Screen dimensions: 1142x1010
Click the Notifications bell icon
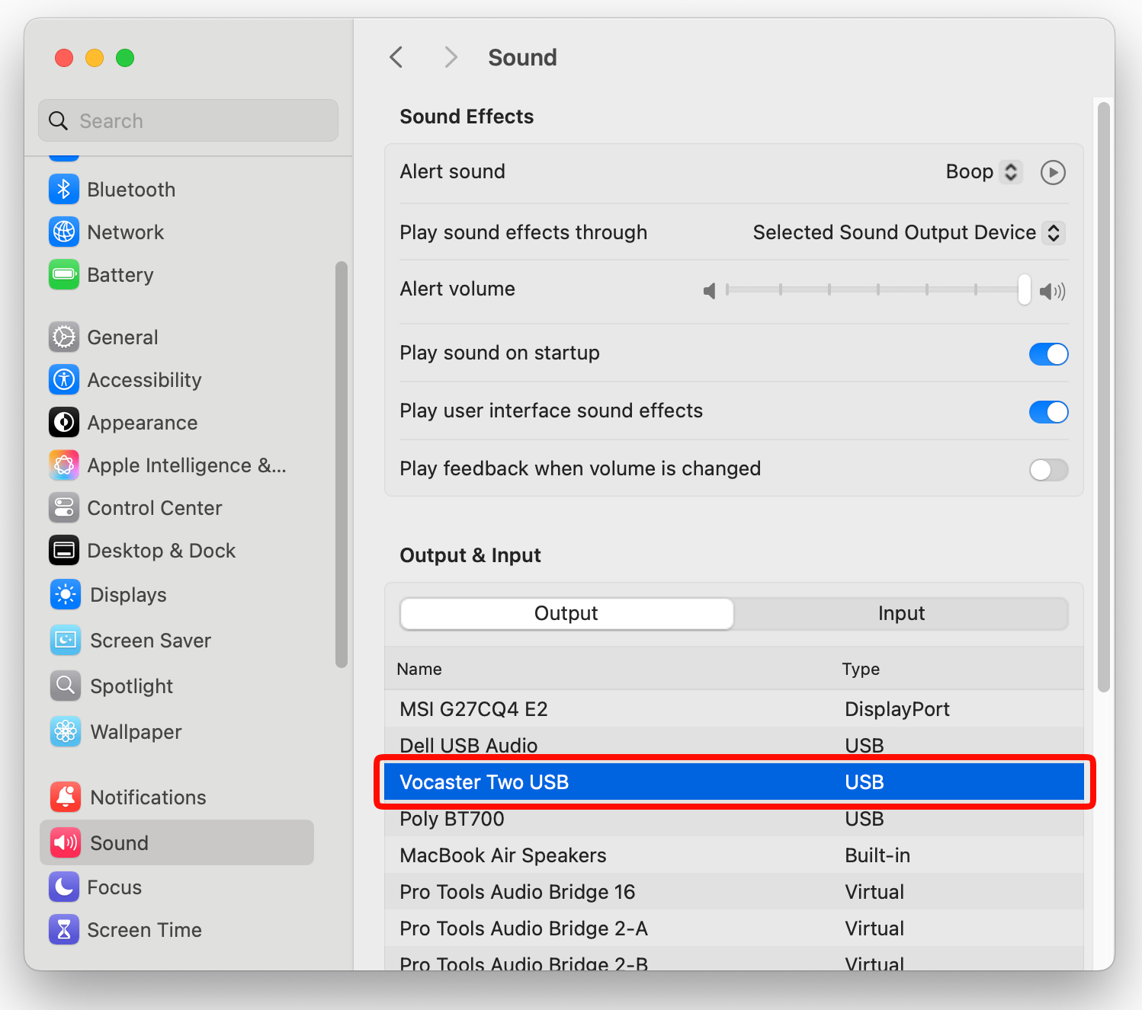(66, 797)
